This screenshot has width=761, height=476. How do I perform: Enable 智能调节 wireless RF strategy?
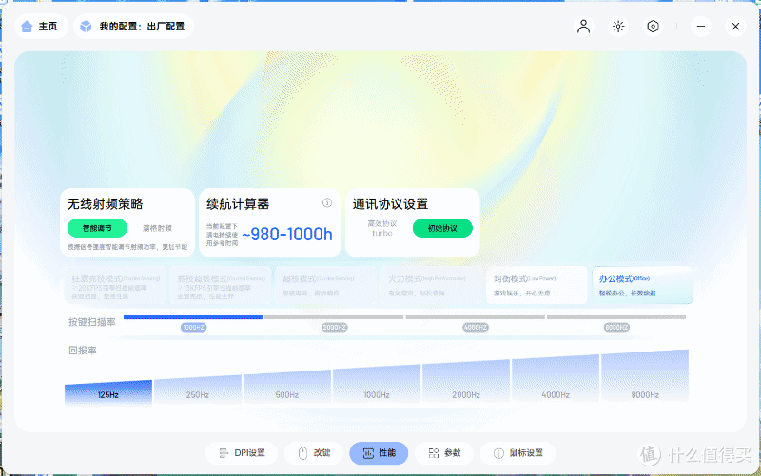pyautogui.click(x=97, y=228)
